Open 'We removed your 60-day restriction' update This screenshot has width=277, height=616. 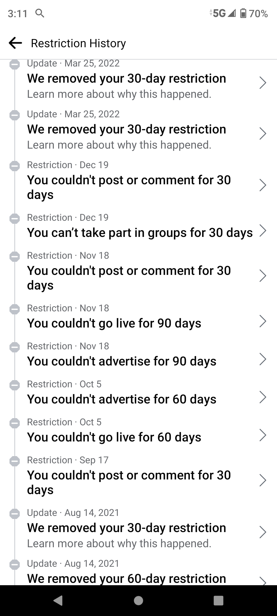127,579
